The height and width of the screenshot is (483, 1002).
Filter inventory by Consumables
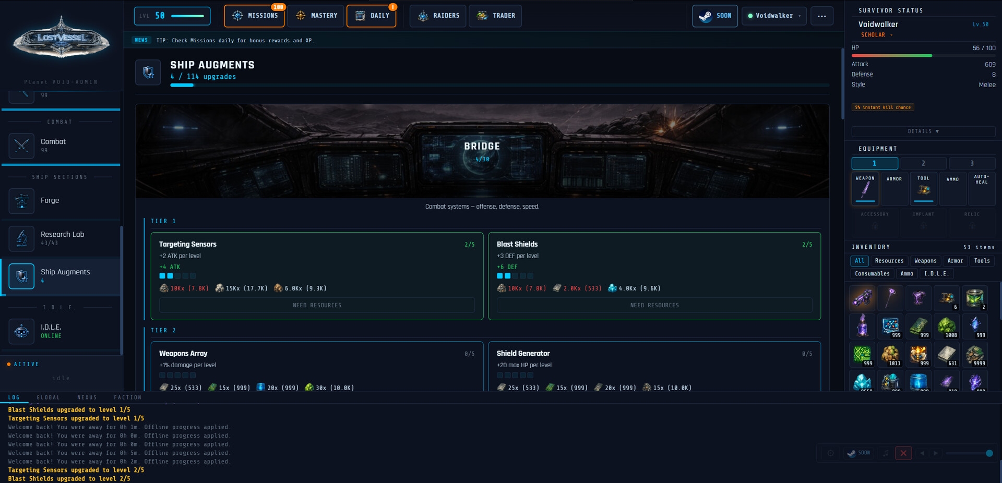[872, 274]
